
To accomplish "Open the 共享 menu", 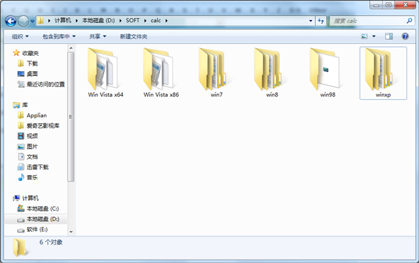I will [x=98, y=36].
